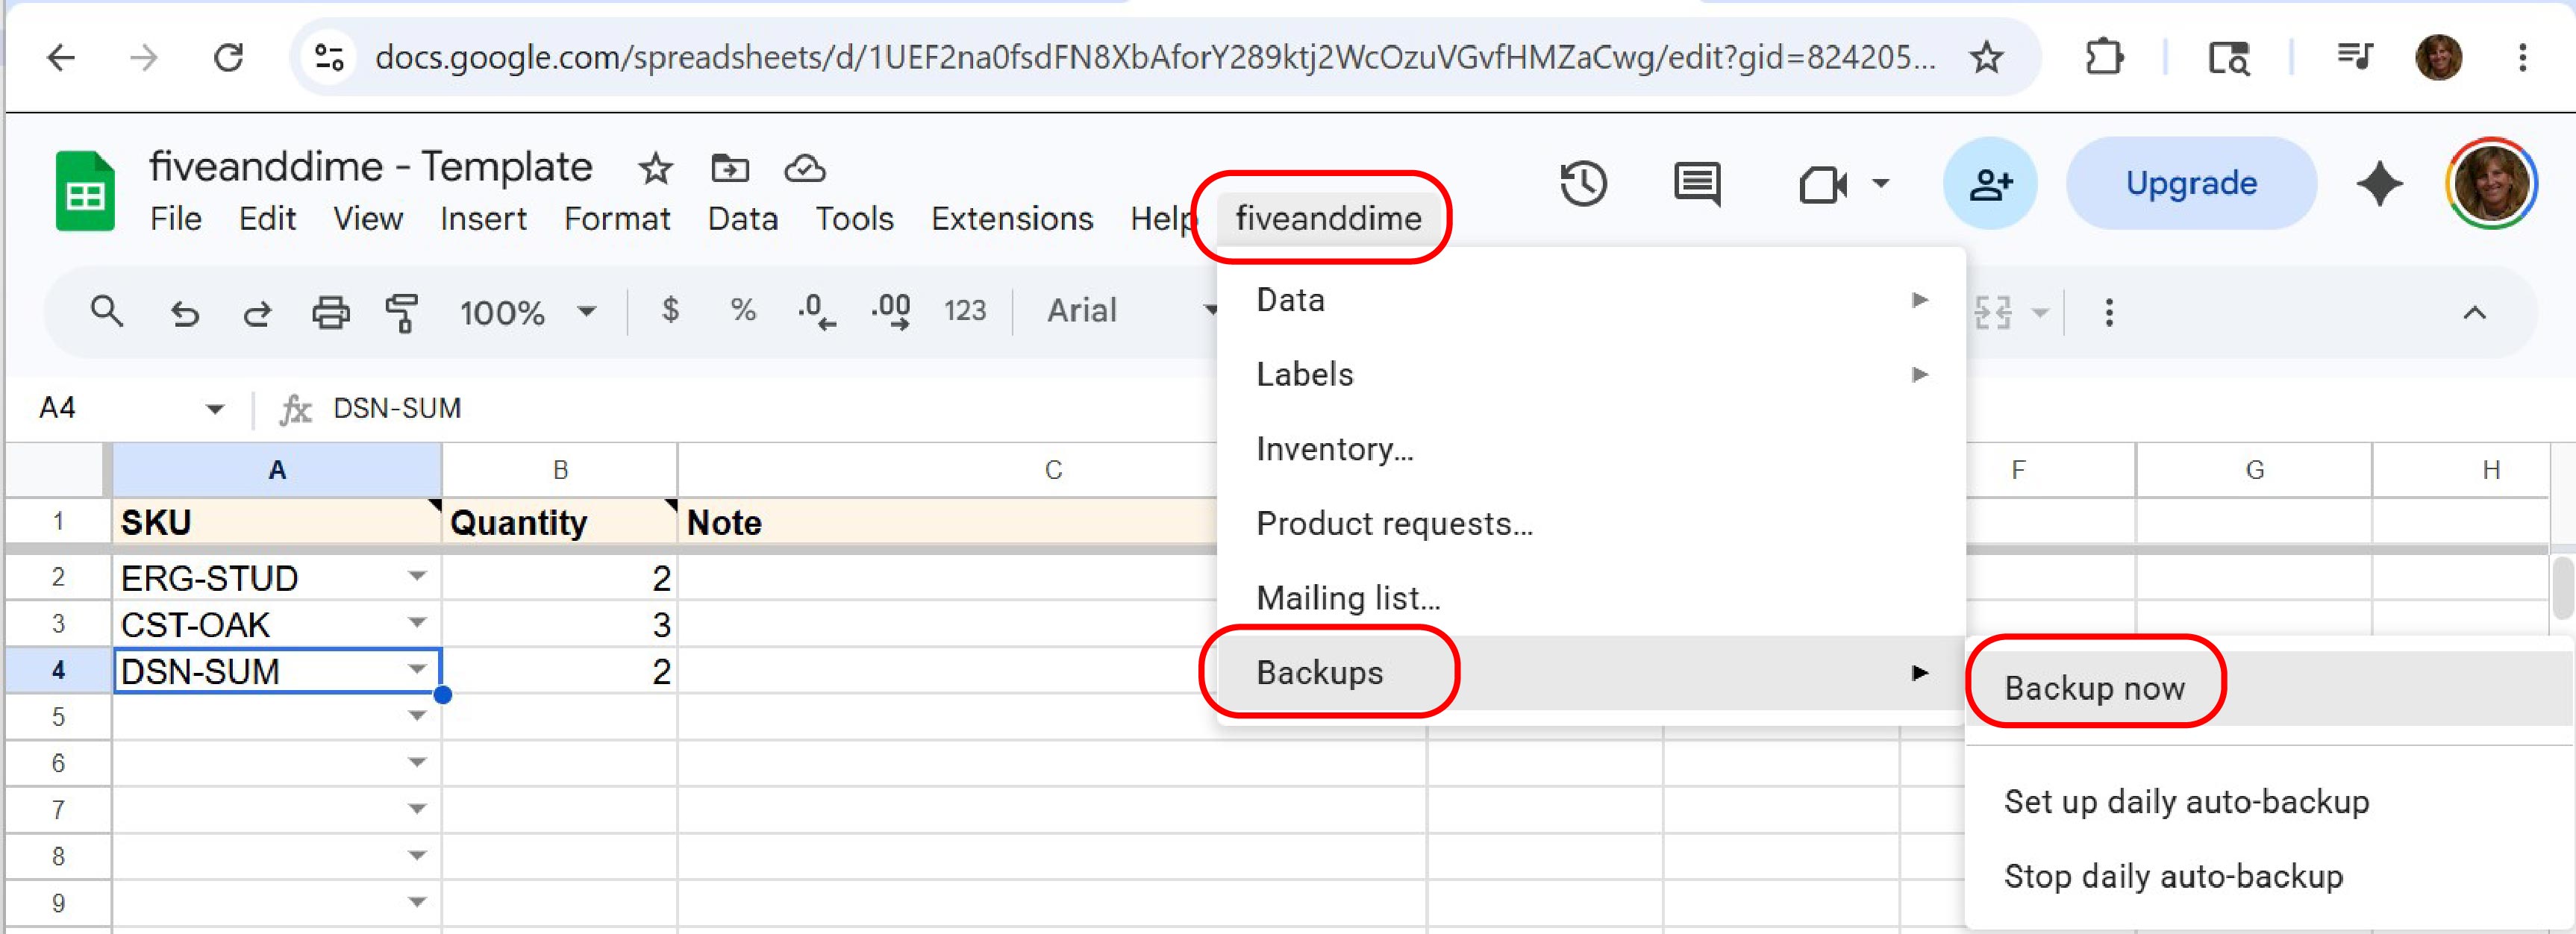Click Backup now in the submenu
The image size is (2576, 934).
(x=2269, y=688)
